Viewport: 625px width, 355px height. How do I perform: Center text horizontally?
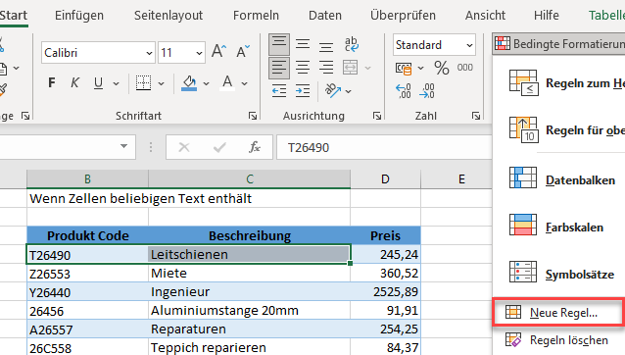click(x=303, y=68)
